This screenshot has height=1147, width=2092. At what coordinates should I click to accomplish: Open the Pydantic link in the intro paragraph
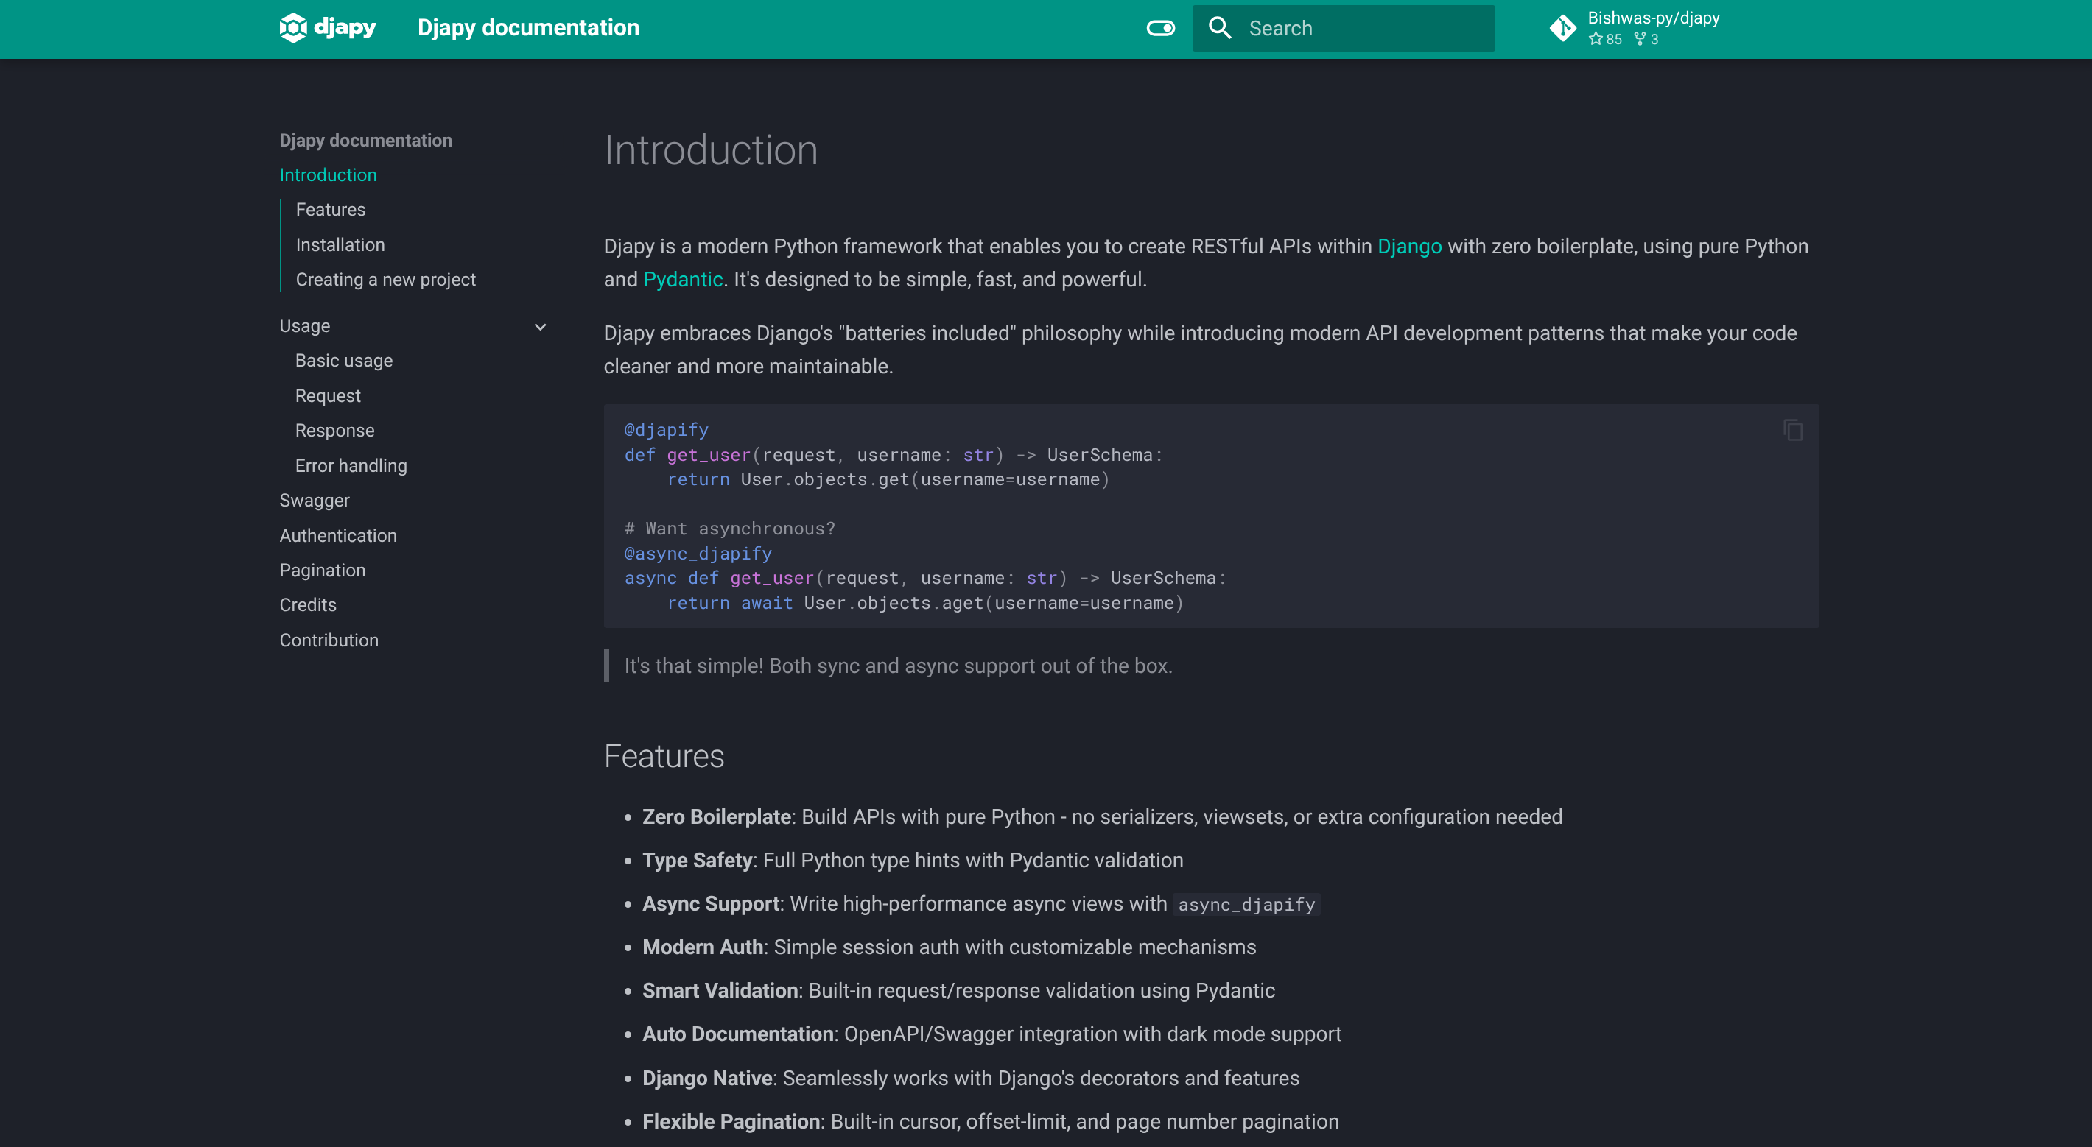point(682,278)
